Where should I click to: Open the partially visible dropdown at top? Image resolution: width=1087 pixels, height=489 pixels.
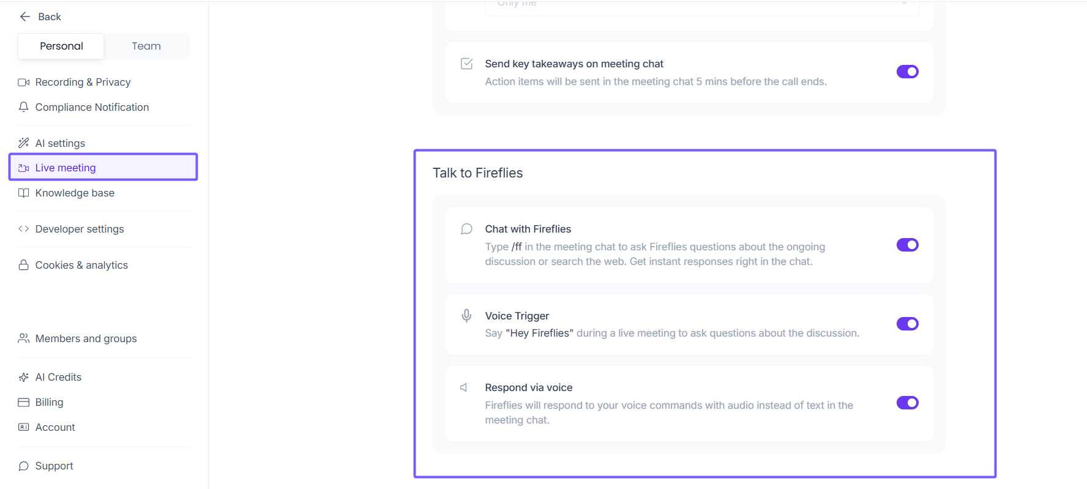[x=701, y=5]
